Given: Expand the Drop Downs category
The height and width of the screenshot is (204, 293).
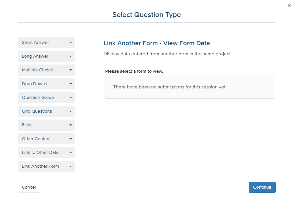Looking at the screenshot, I should [46, 84].
